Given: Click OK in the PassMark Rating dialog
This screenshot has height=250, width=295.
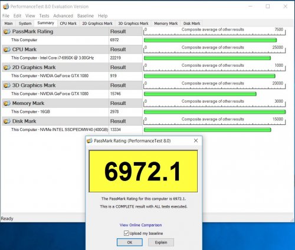Looking at the screenshot, I should (130, 242).
